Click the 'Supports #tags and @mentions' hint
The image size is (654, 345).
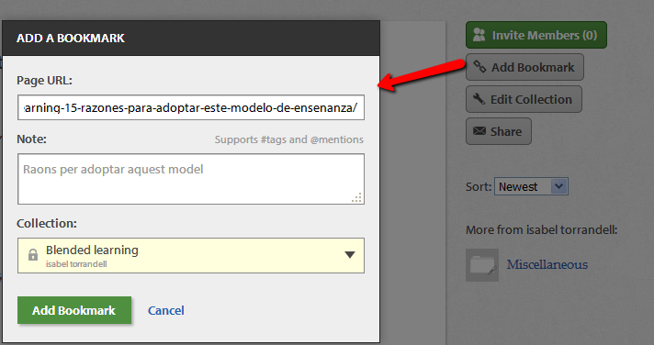tap(289, 139)
